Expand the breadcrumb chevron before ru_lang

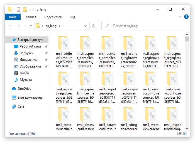click(x=42, y=26)
